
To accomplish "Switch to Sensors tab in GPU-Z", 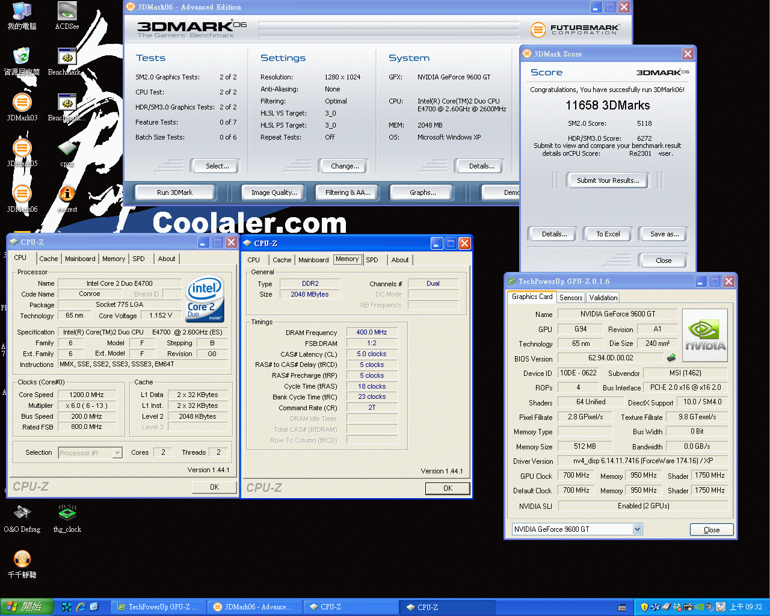I will [571, 297].
